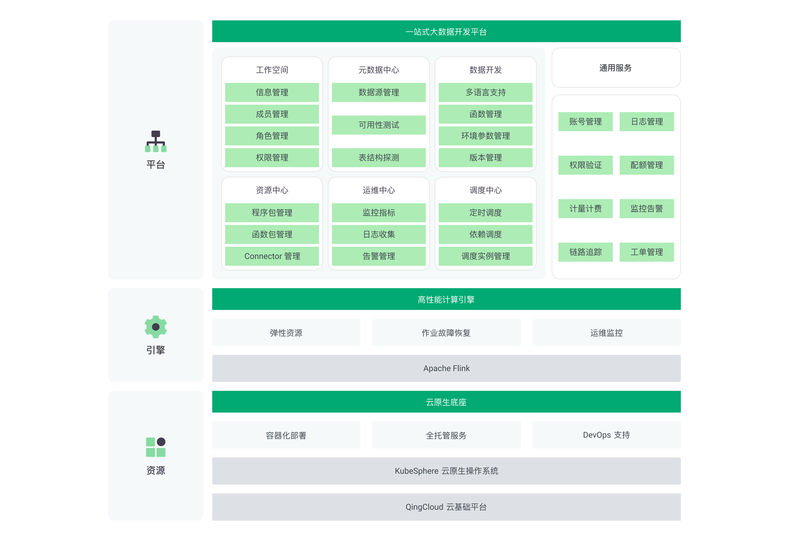Click the 依赖调度 block
The height and width of the screenshot is (541, 789).
[486, 234]
